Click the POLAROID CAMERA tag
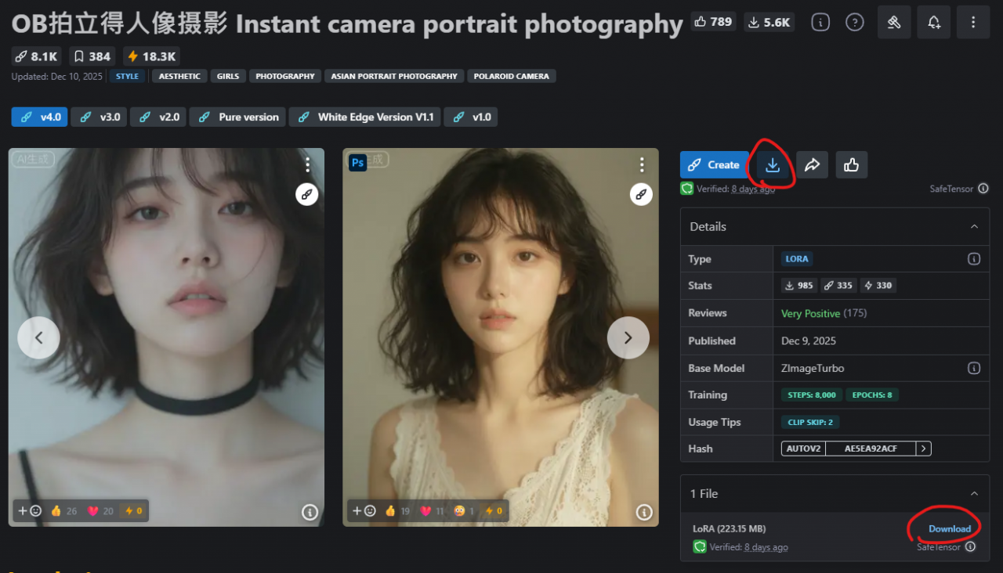Screen dimensions: 1003x573 click(x=512, y=76)
